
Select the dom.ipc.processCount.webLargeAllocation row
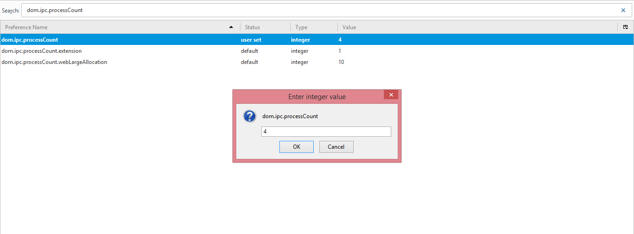(x=317, y=62)
